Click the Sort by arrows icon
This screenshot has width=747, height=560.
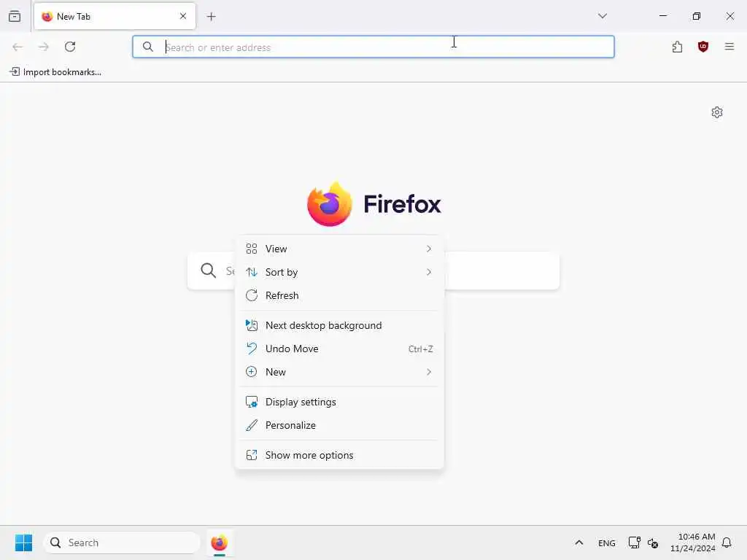click(x=252, y=273)
